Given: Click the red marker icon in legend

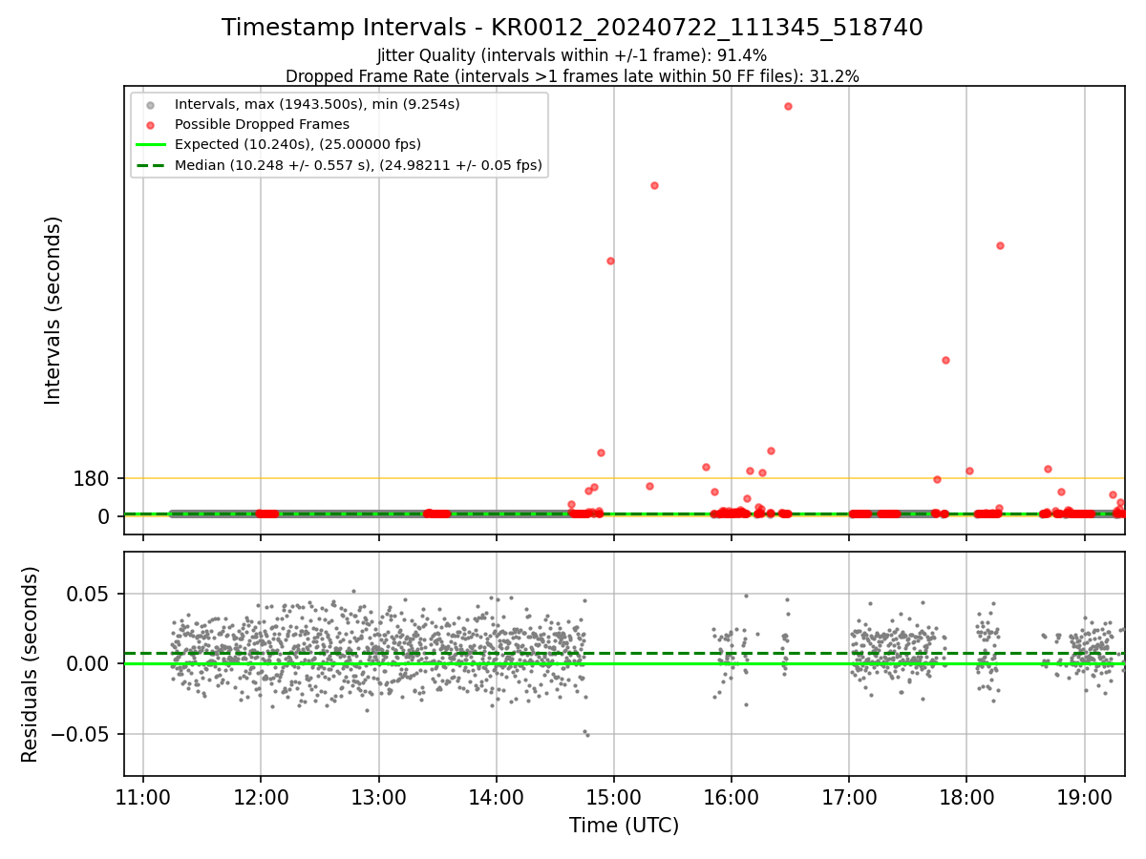Looking at the screenshot, I should pos(150,124).
